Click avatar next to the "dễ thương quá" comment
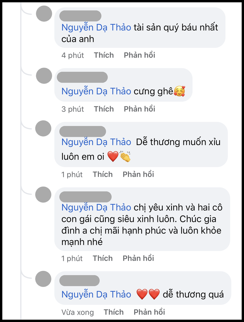Screen dimensions: 244x322 (x=43, y=279)
